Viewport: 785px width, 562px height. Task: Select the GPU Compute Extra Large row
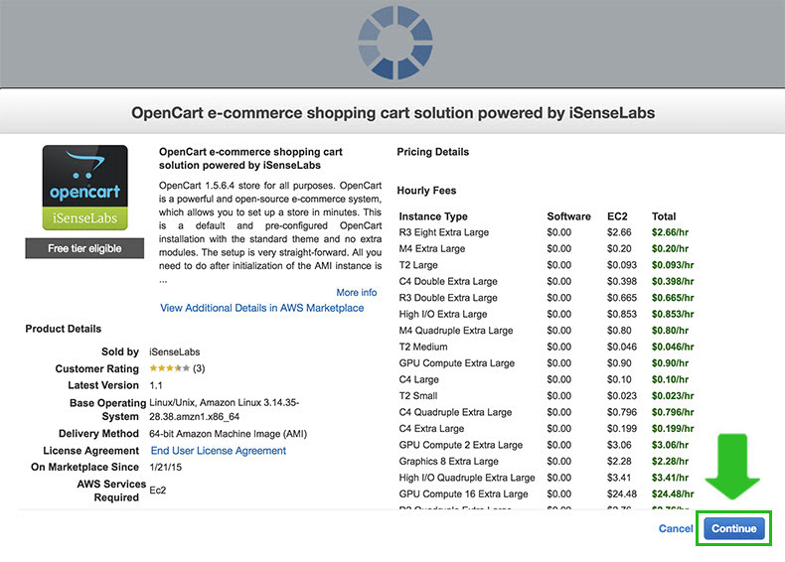[x=547, y=362]
